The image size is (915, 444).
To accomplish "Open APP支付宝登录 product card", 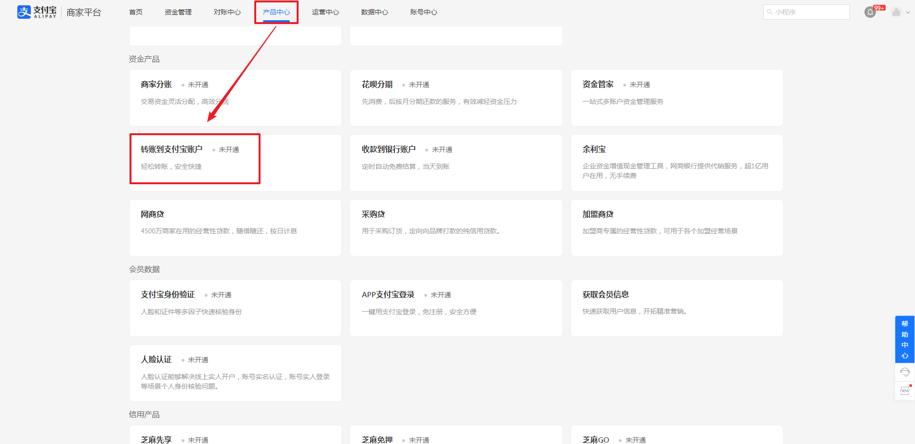I will 456,308.
